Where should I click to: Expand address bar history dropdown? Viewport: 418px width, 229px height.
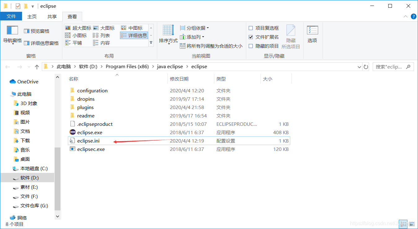[359, 67]
